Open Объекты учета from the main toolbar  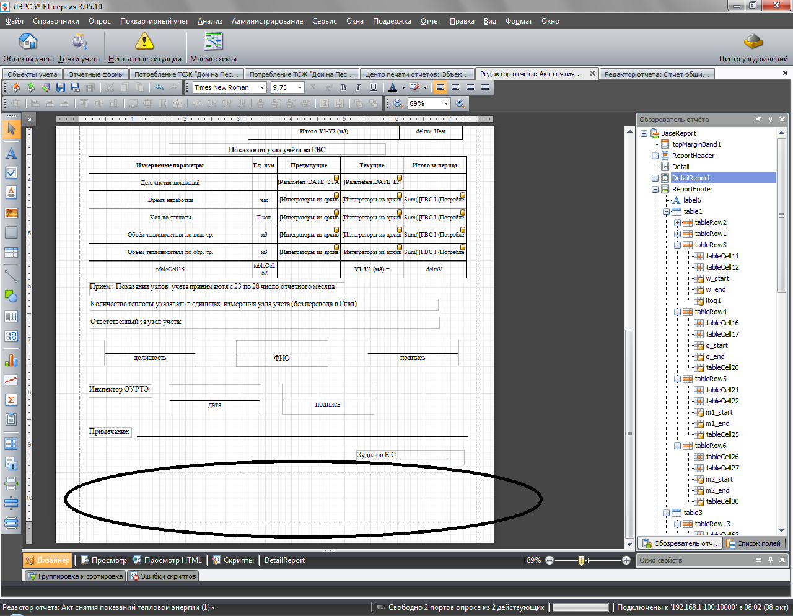point(28,48)
